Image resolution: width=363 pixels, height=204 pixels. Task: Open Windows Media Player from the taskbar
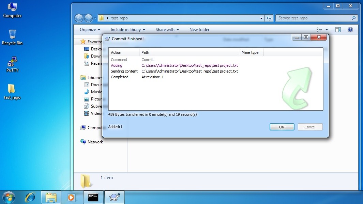point(72,197)
